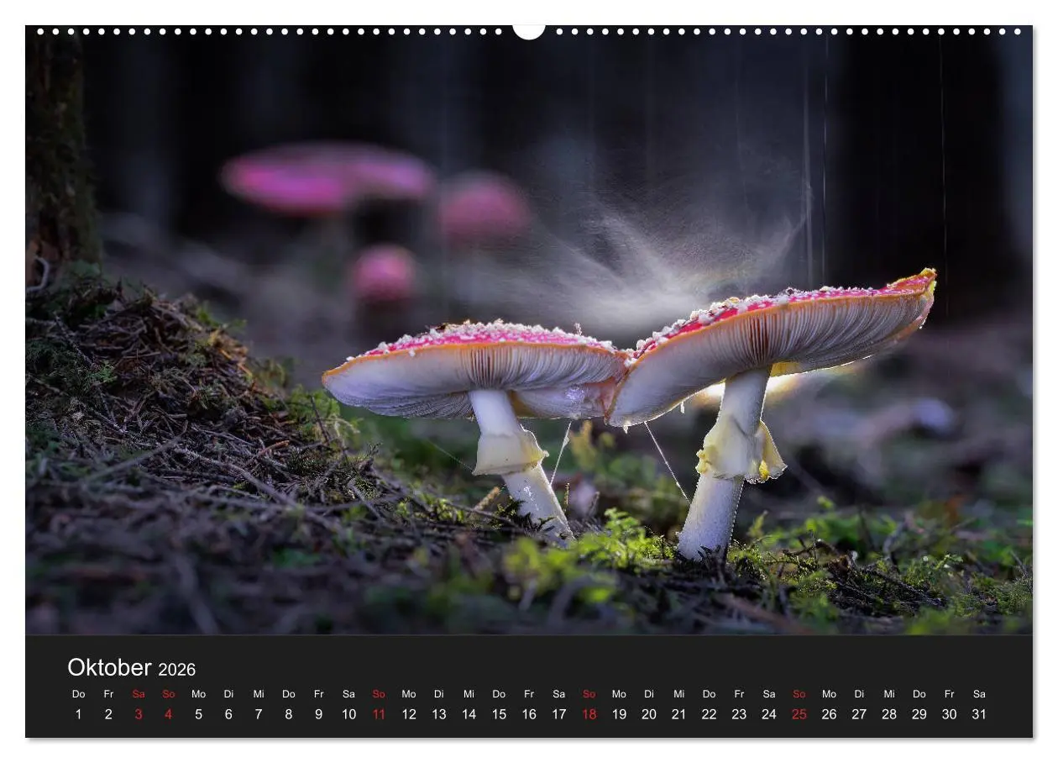Click the red 'So' label above date 4

point(168,694)
